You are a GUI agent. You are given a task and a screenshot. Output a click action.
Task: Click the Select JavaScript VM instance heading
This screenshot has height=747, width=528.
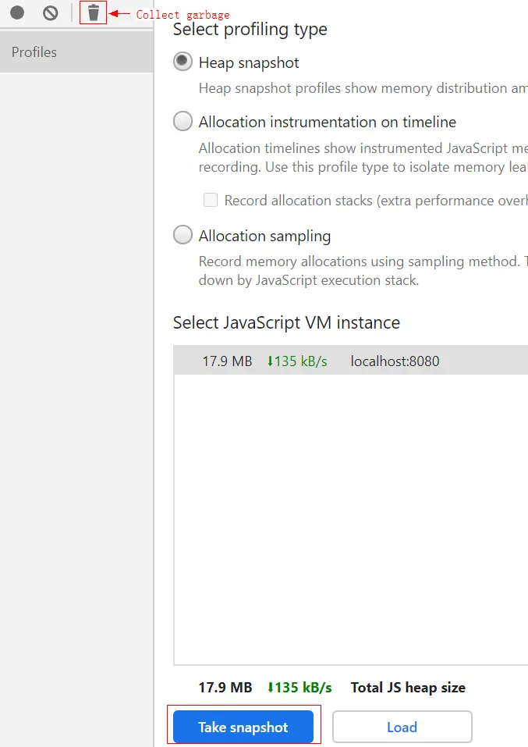pyautogui.click(x=286, y=322)
